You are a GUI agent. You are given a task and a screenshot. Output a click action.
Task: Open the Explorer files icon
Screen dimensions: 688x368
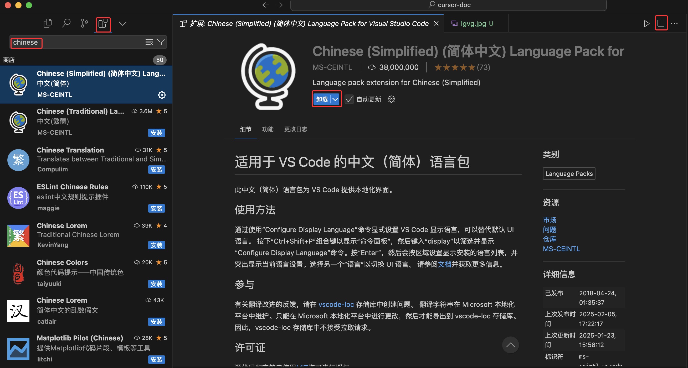pos(47,23)
